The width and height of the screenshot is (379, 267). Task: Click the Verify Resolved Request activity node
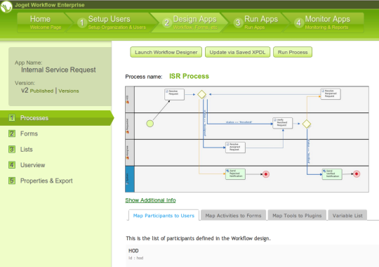point(282,123)
